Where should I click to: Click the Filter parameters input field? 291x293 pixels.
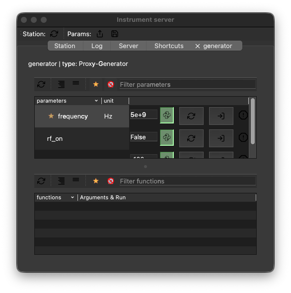point(188,84)
